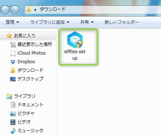The image size is (161, 135).
Task: Go back with the Back arrow
Action: 5,10
